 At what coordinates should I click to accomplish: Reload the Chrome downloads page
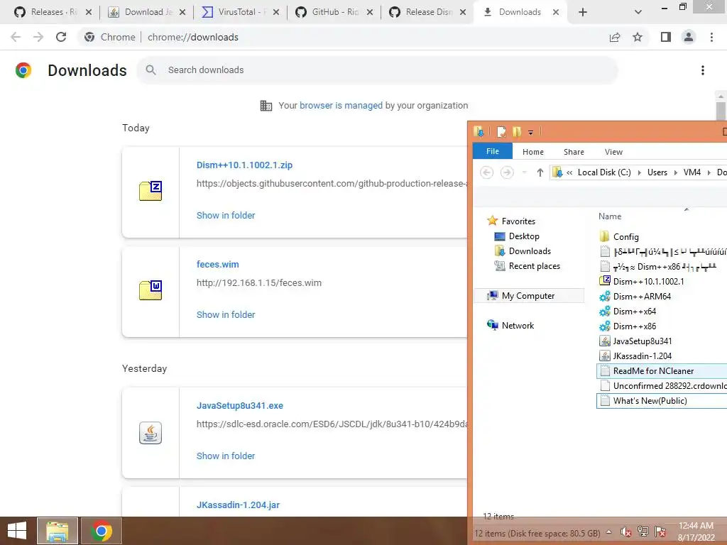pos(61,37)
